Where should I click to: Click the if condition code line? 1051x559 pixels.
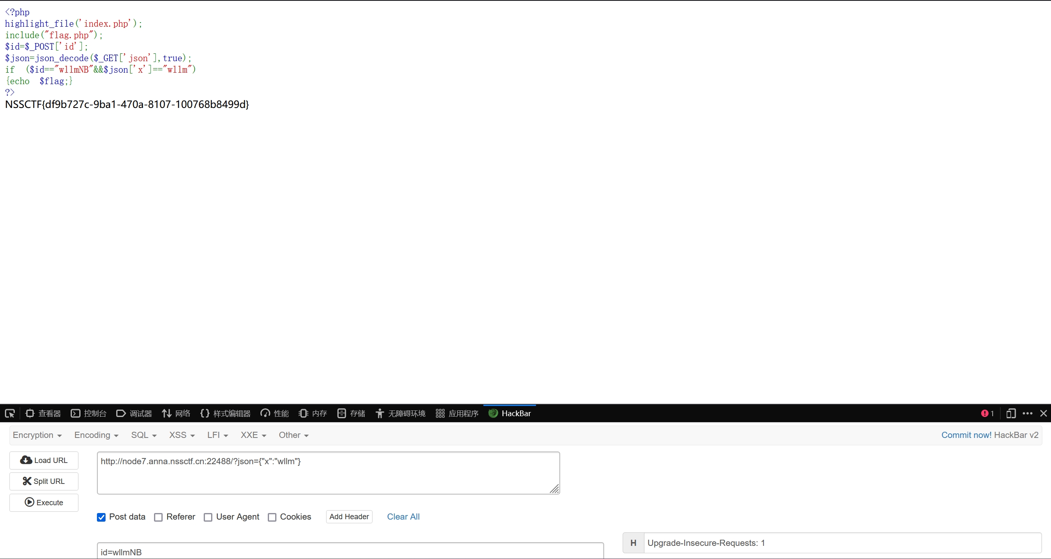[x=101, y=70]
